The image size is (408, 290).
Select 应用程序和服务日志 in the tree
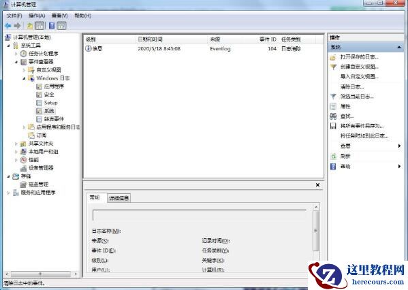[x=58, y=127]
